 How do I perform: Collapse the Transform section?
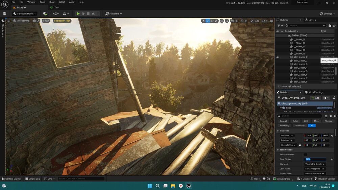[x=278, y=130]
